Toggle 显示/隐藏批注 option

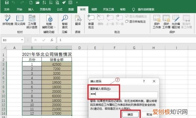tap(136, 16)
